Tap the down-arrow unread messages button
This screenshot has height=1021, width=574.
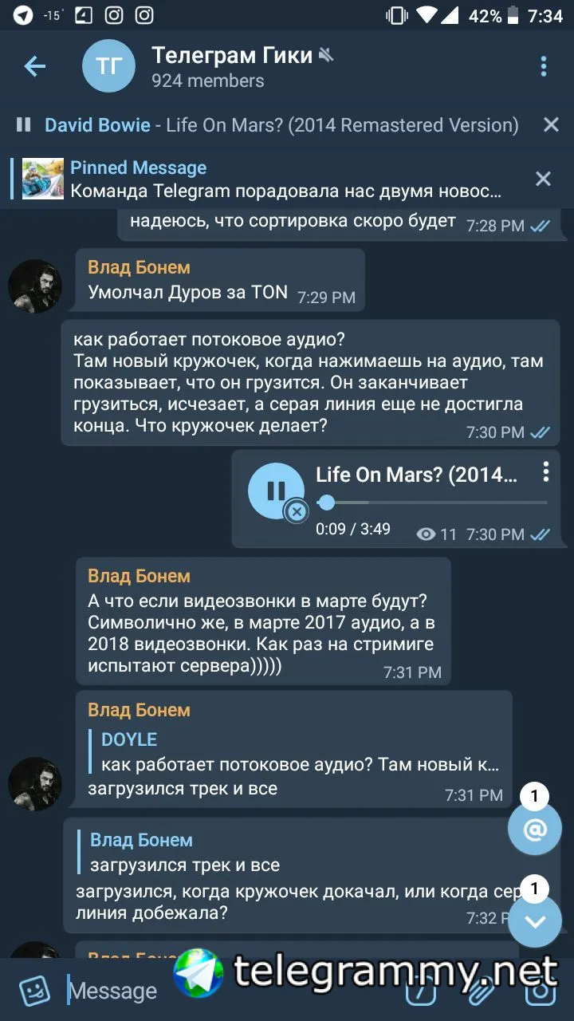pos(535,921)
